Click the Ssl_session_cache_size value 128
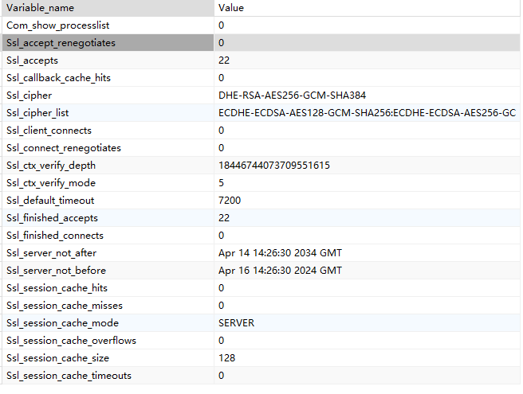This screenshot has width=523, height=394. point(226,358)
